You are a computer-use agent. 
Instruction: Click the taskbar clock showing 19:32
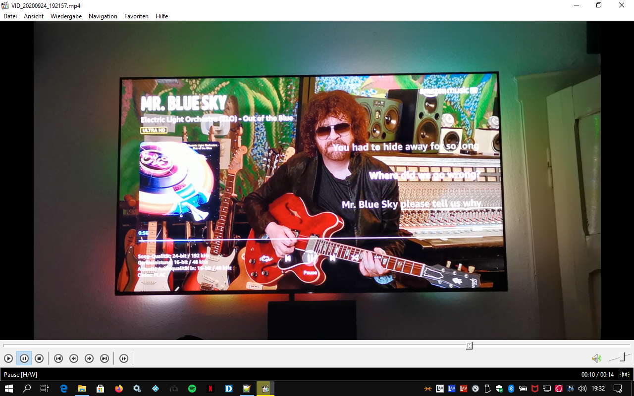[598, 389]
